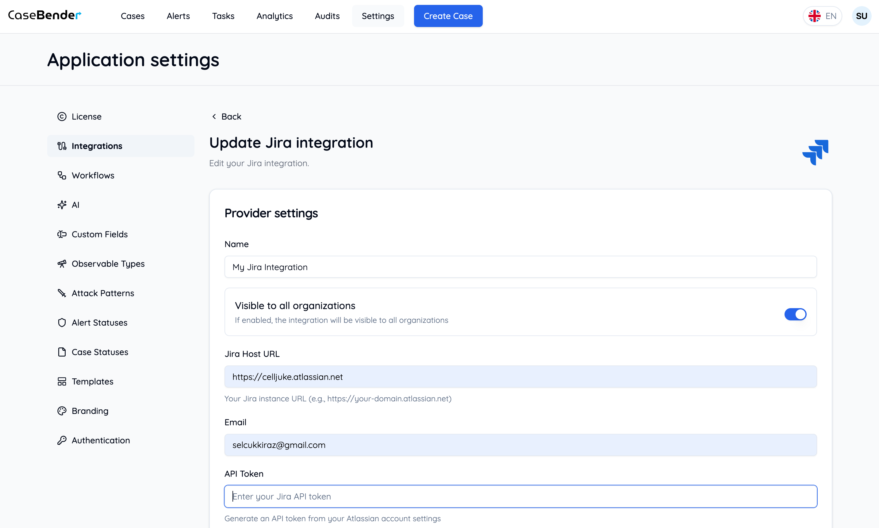Image resolution: width=879 pixels, height=528 pixels.
Task: Click the API Token input field
Action: click(520, 496)
